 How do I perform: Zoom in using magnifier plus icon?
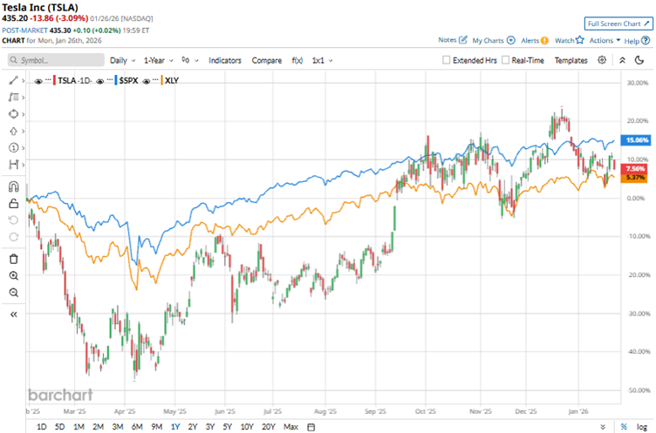coord(13,276)
